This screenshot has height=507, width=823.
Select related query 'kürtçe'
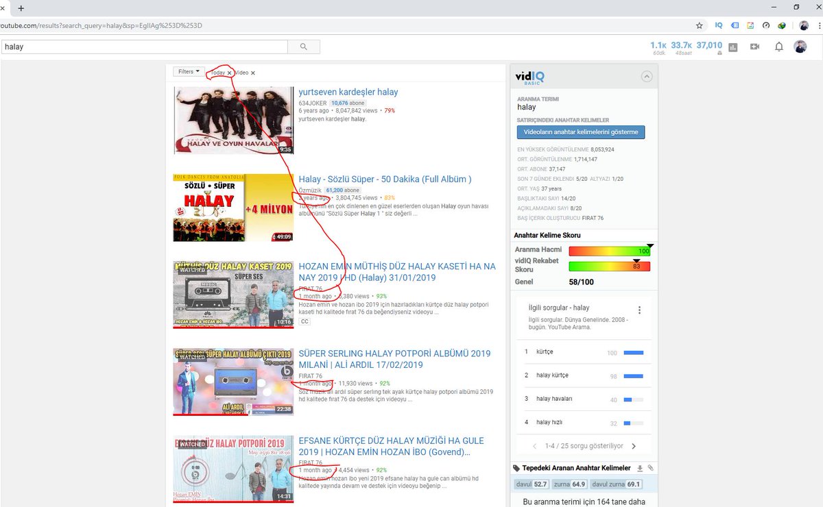[545, 352]
